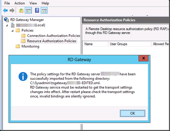The image size is (170, 131).
Task: Open the View menu
Action: coord(33,3)
